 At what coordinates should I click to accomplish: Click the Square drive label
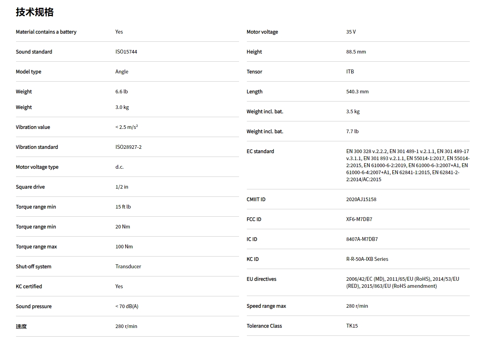30,187
